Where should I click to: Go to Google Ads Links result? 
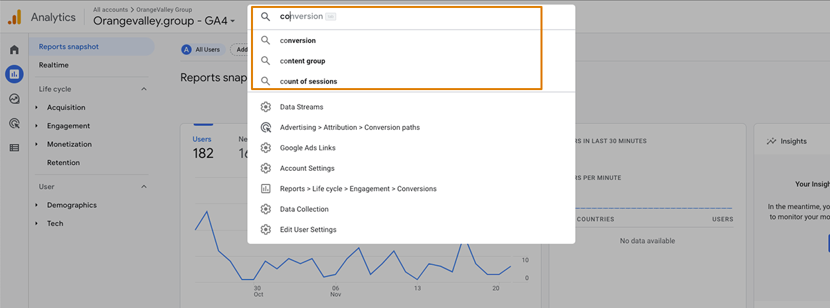(x=411, y=148)
